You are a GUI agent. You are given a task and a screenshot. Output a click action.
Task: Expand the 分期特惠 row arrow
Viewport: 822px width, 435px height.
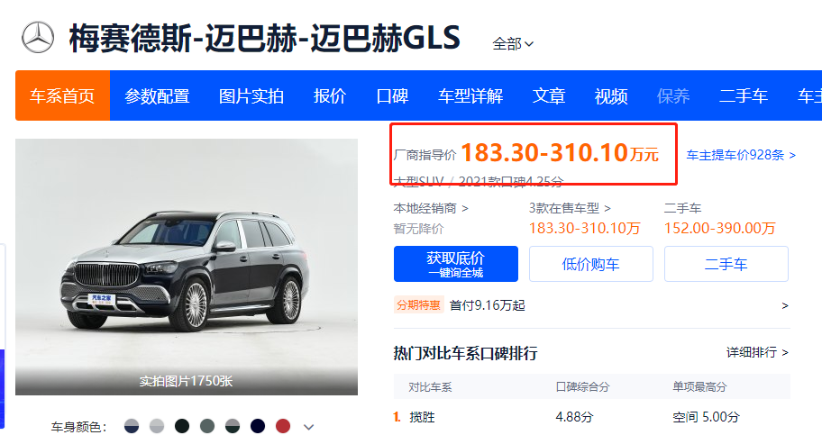tap(785, 305)
